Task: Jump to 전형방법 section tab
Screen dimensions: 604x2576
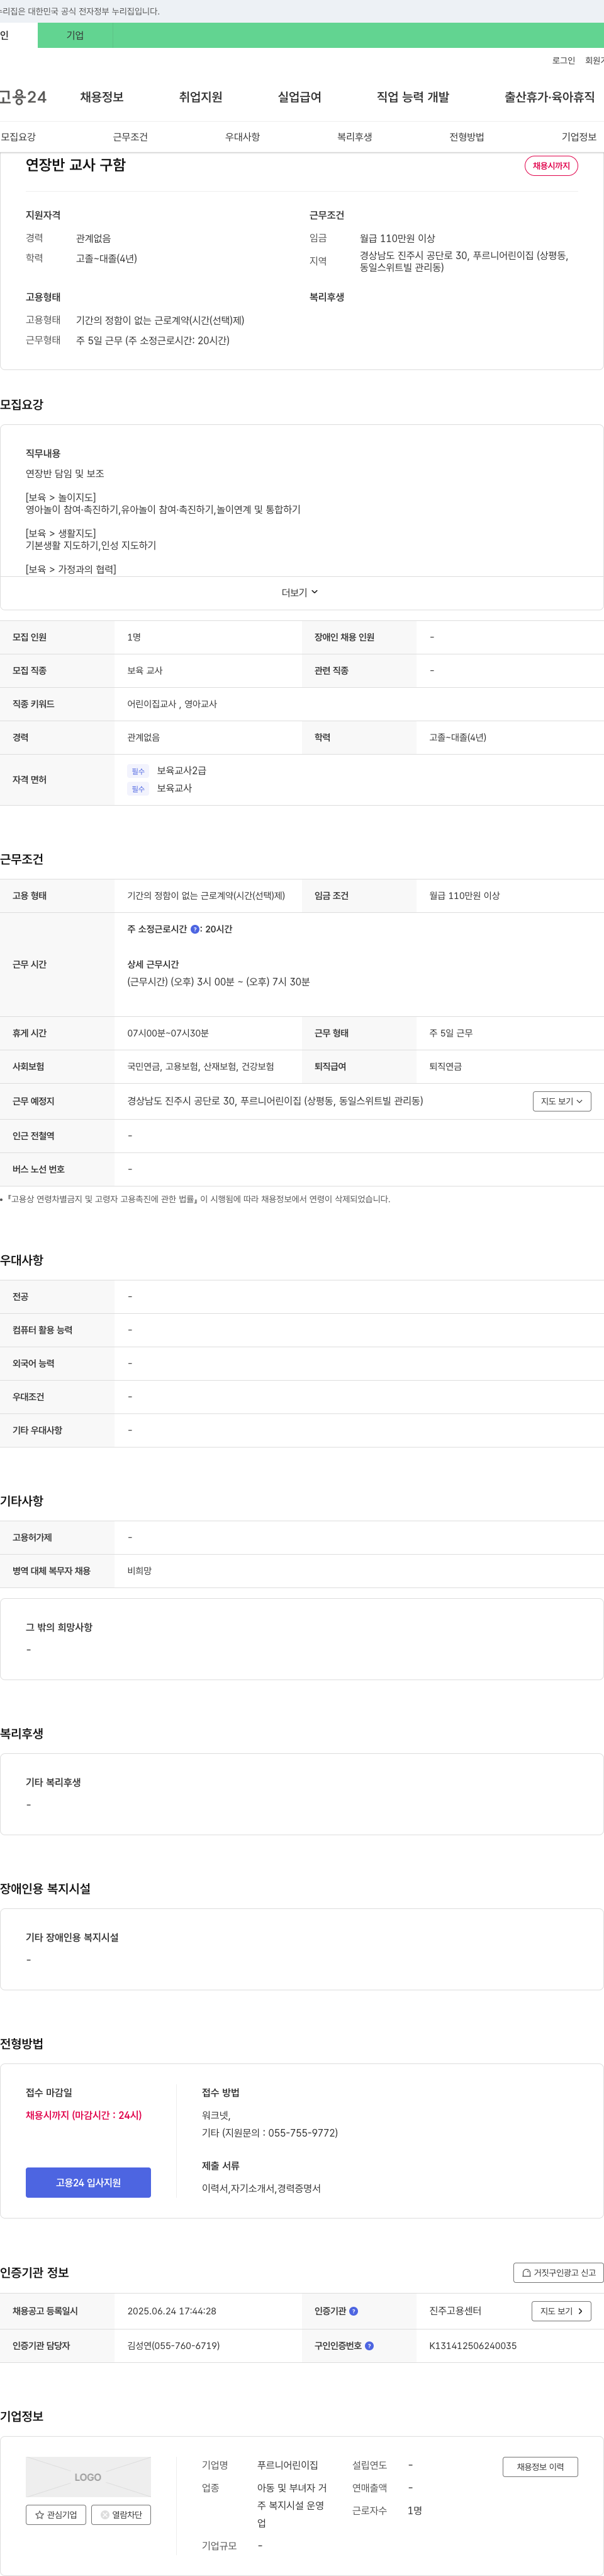Action: 466,137
